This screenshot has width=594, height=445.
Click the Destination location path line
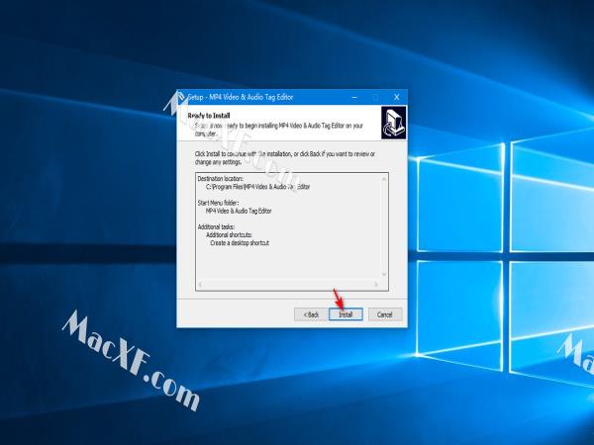(257, 186)
